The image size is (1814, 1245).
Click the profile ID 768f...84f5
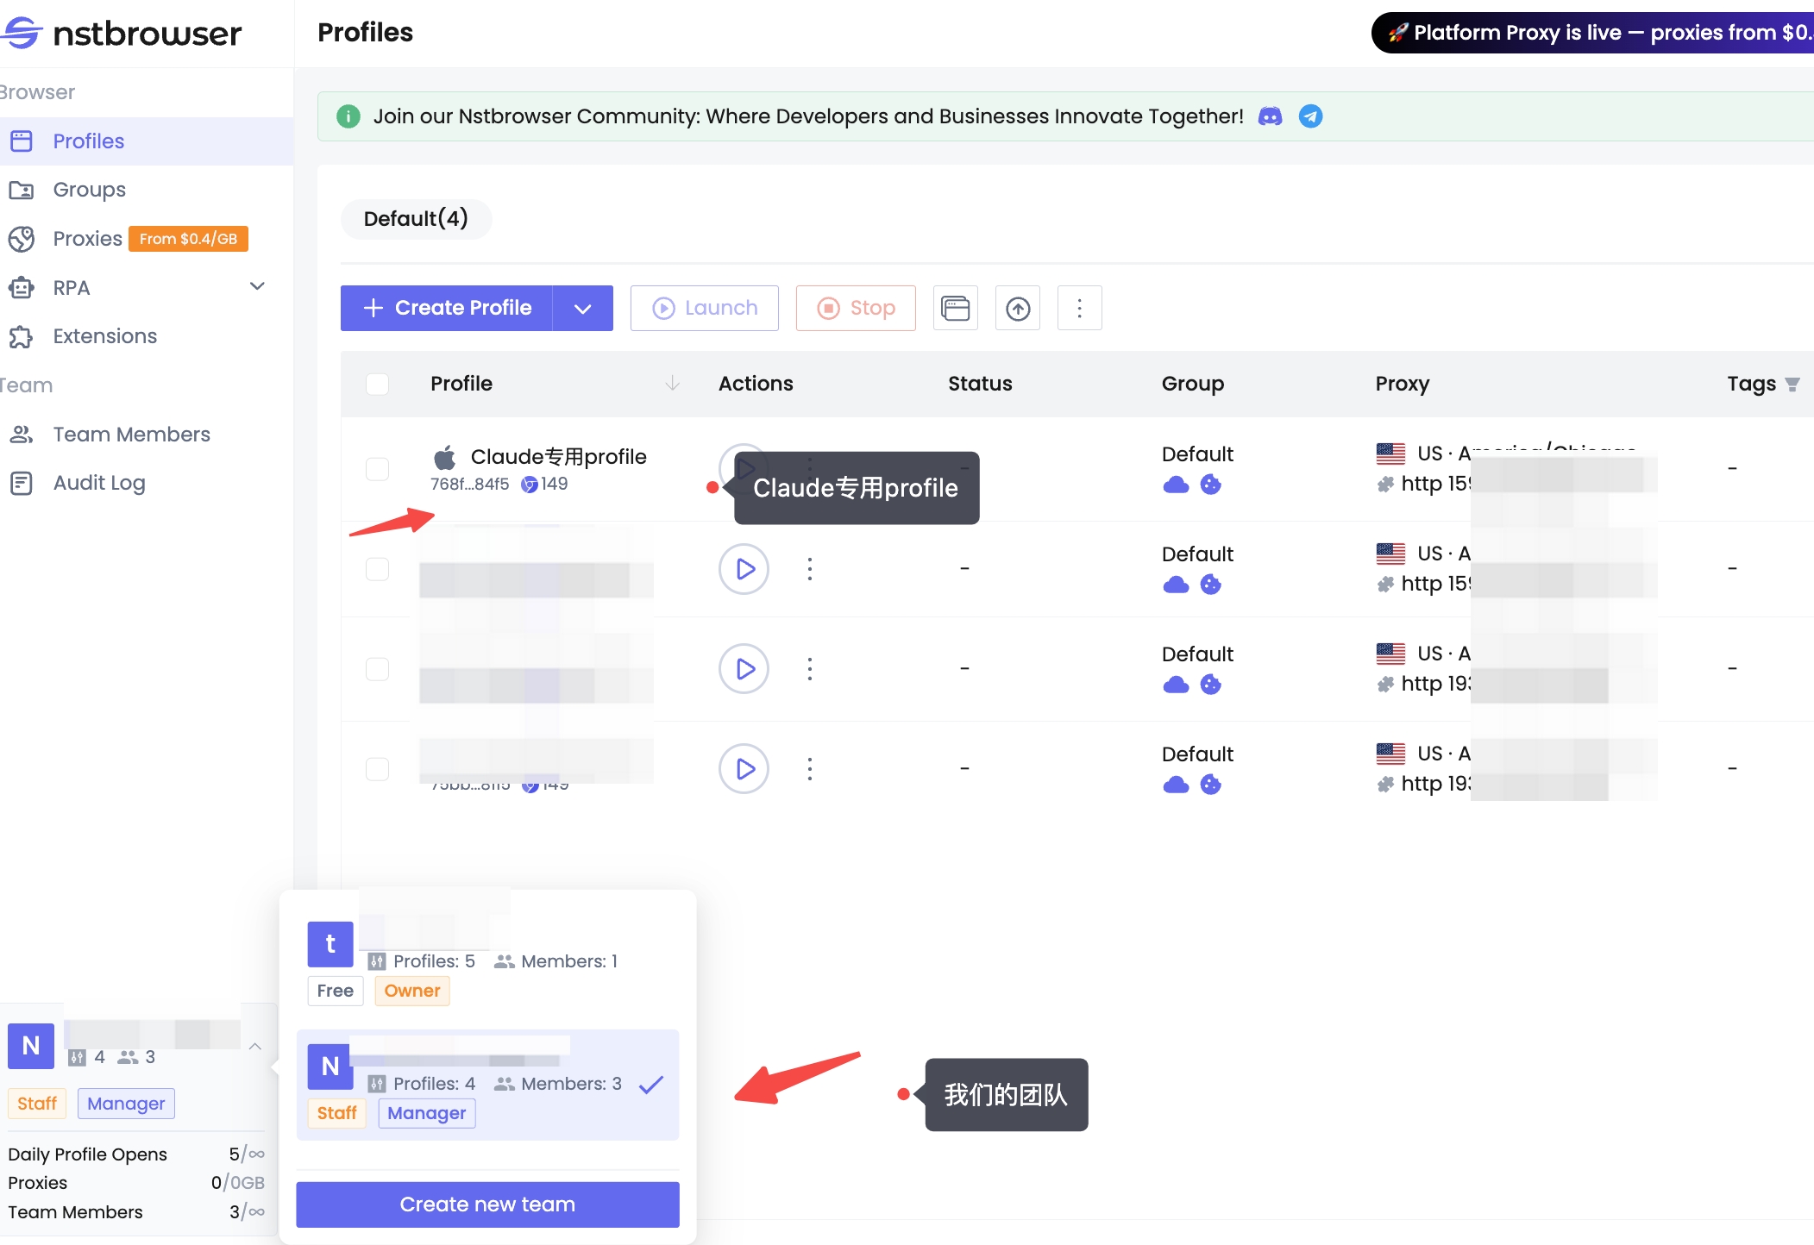click(470, 485)
